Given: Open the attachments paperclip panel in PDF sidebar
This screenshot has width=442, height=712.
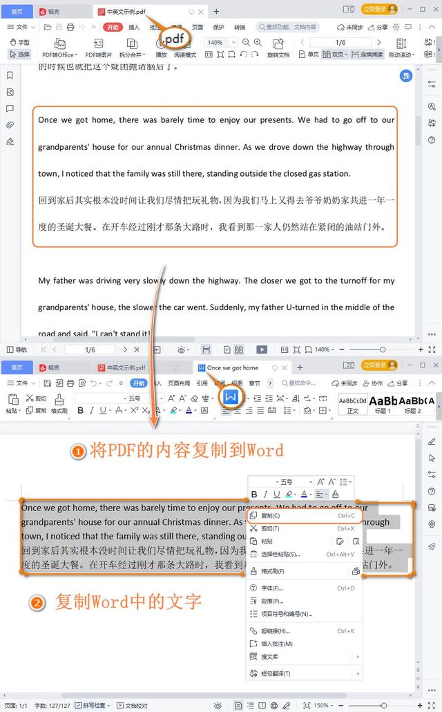Looking at the screenshot, I should coord(10,125).
